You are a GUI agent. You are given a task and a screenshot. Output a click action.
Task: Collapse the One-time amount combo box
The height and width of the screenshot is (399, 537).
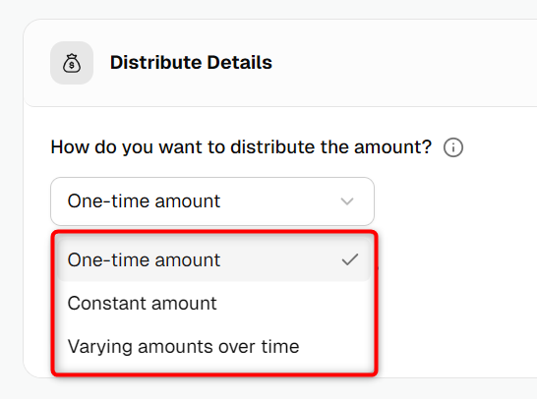tap(212, 201)
